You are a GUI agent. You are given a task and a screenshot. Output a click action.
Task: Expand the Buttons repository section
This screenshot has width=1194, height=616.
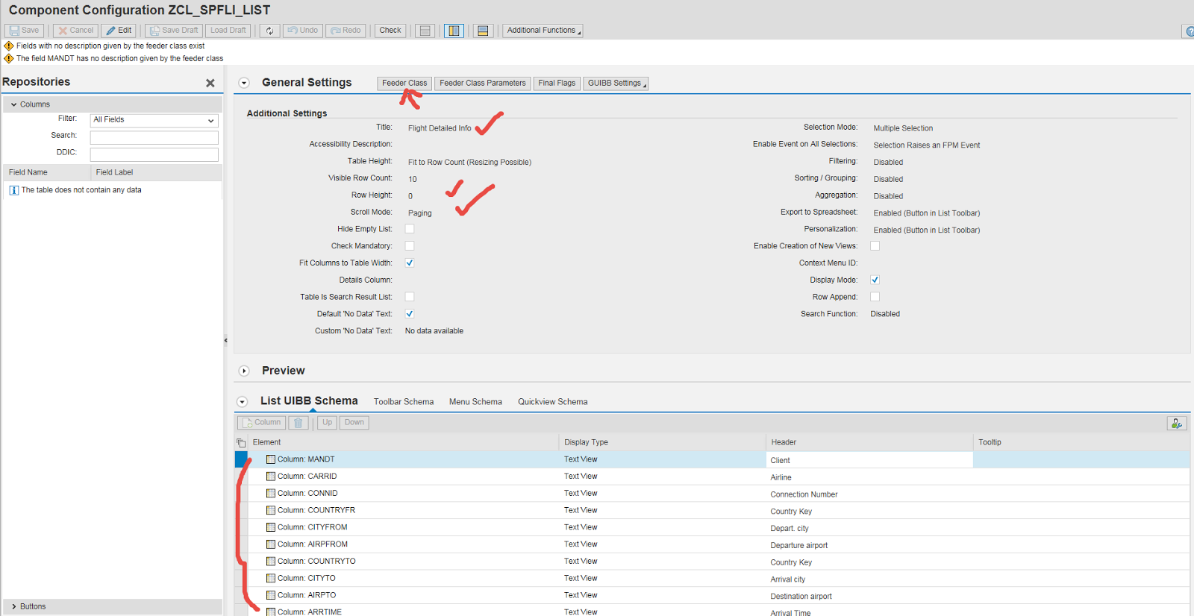pyautogui.click(x=14, y=607)
